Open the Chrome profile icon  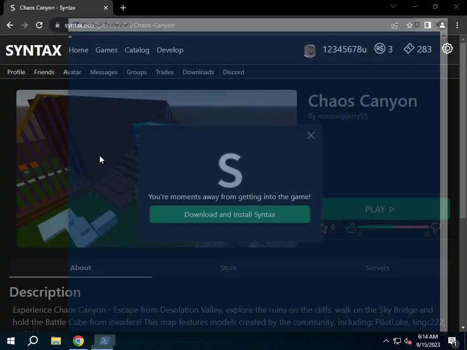tap(442, 25)
